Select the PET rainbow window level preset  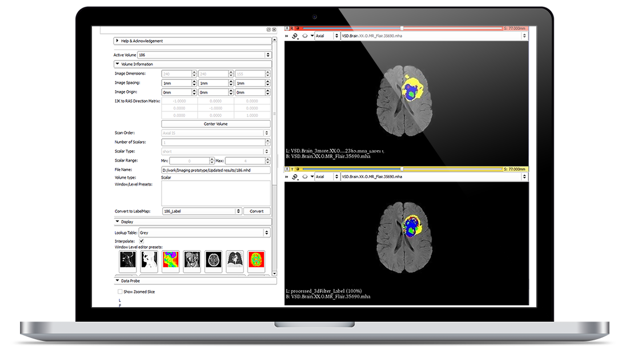pyautogui.click(x=171, y=260)
